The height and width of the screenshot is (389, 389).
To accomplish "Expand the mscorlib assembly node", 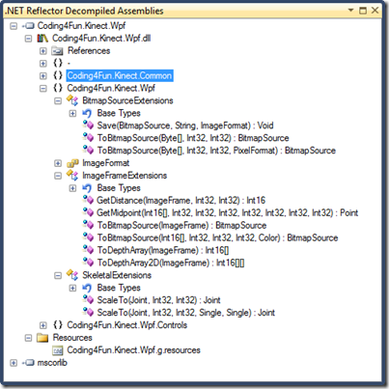I will click(x=14, y=363).
